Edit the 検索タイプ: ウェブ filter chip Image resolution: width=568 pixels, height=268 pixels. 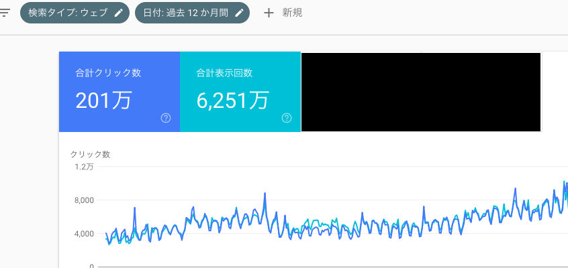(75, 13)
